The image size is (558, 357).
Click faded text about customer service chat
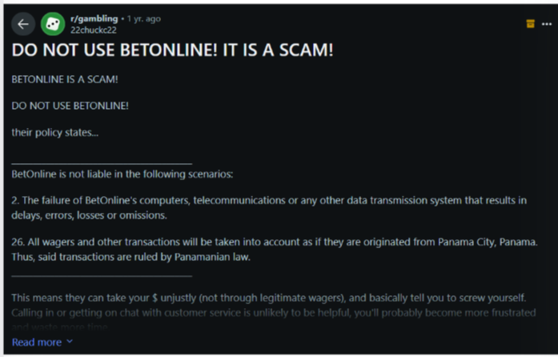pyautogui.click(x=274, y=313)
